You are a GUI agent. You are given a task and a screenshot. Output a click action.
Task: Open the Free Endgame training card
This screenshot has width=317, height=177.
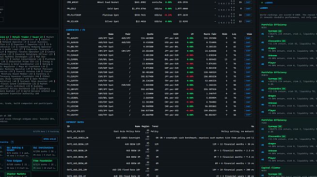(x=18, y=164)
